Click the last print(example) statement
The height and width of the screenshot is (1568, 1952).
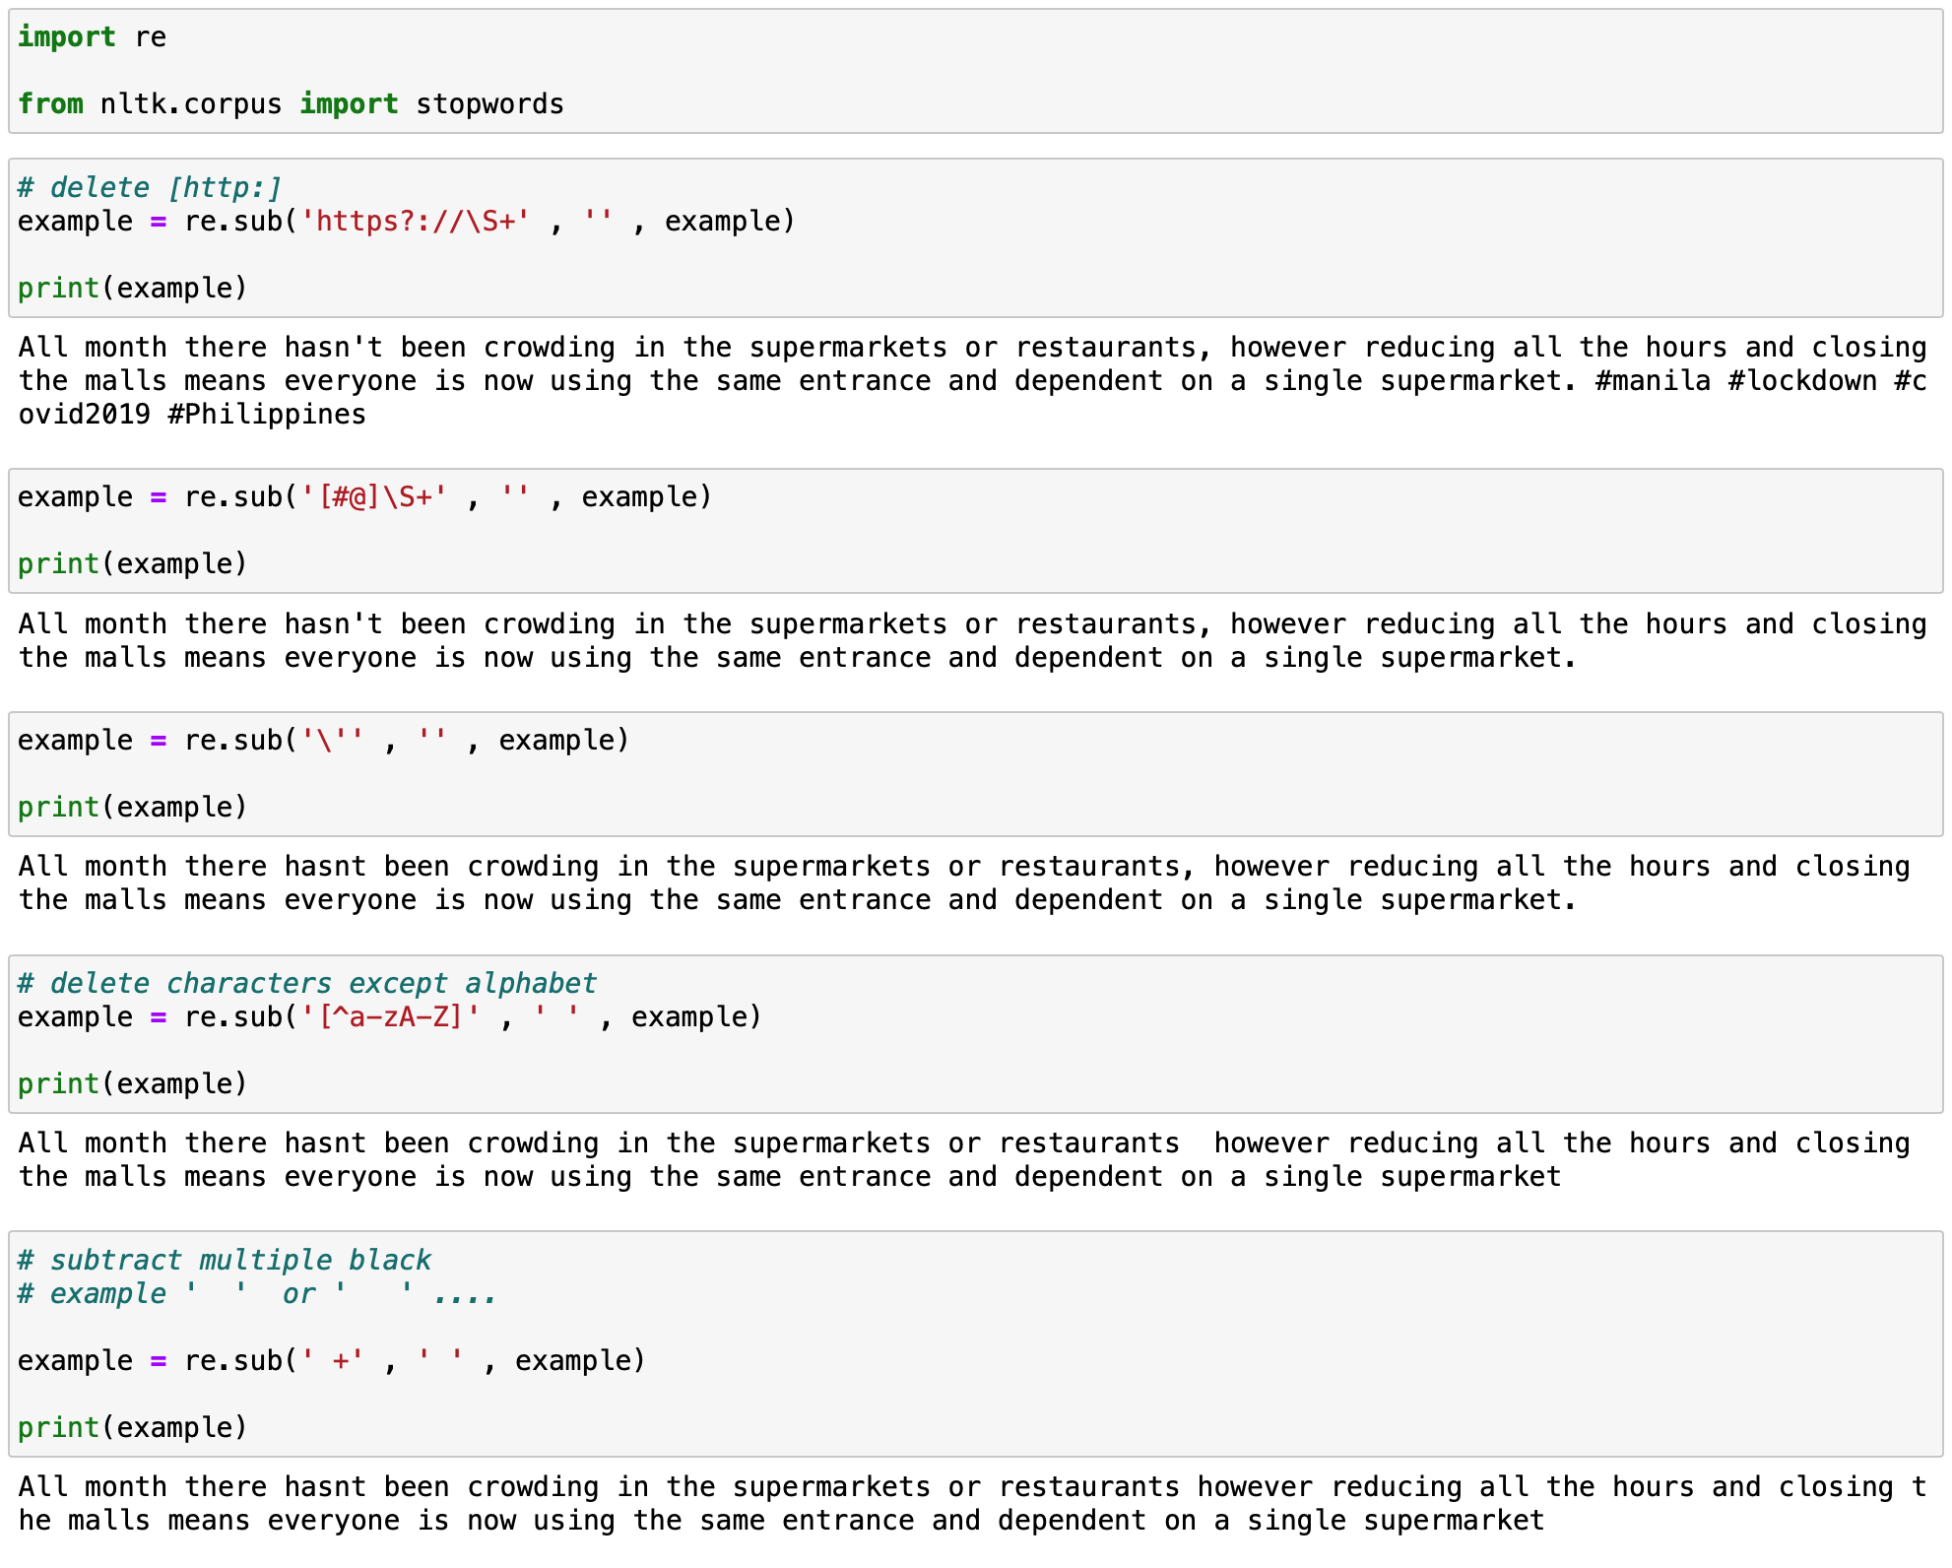(132, 1428)
